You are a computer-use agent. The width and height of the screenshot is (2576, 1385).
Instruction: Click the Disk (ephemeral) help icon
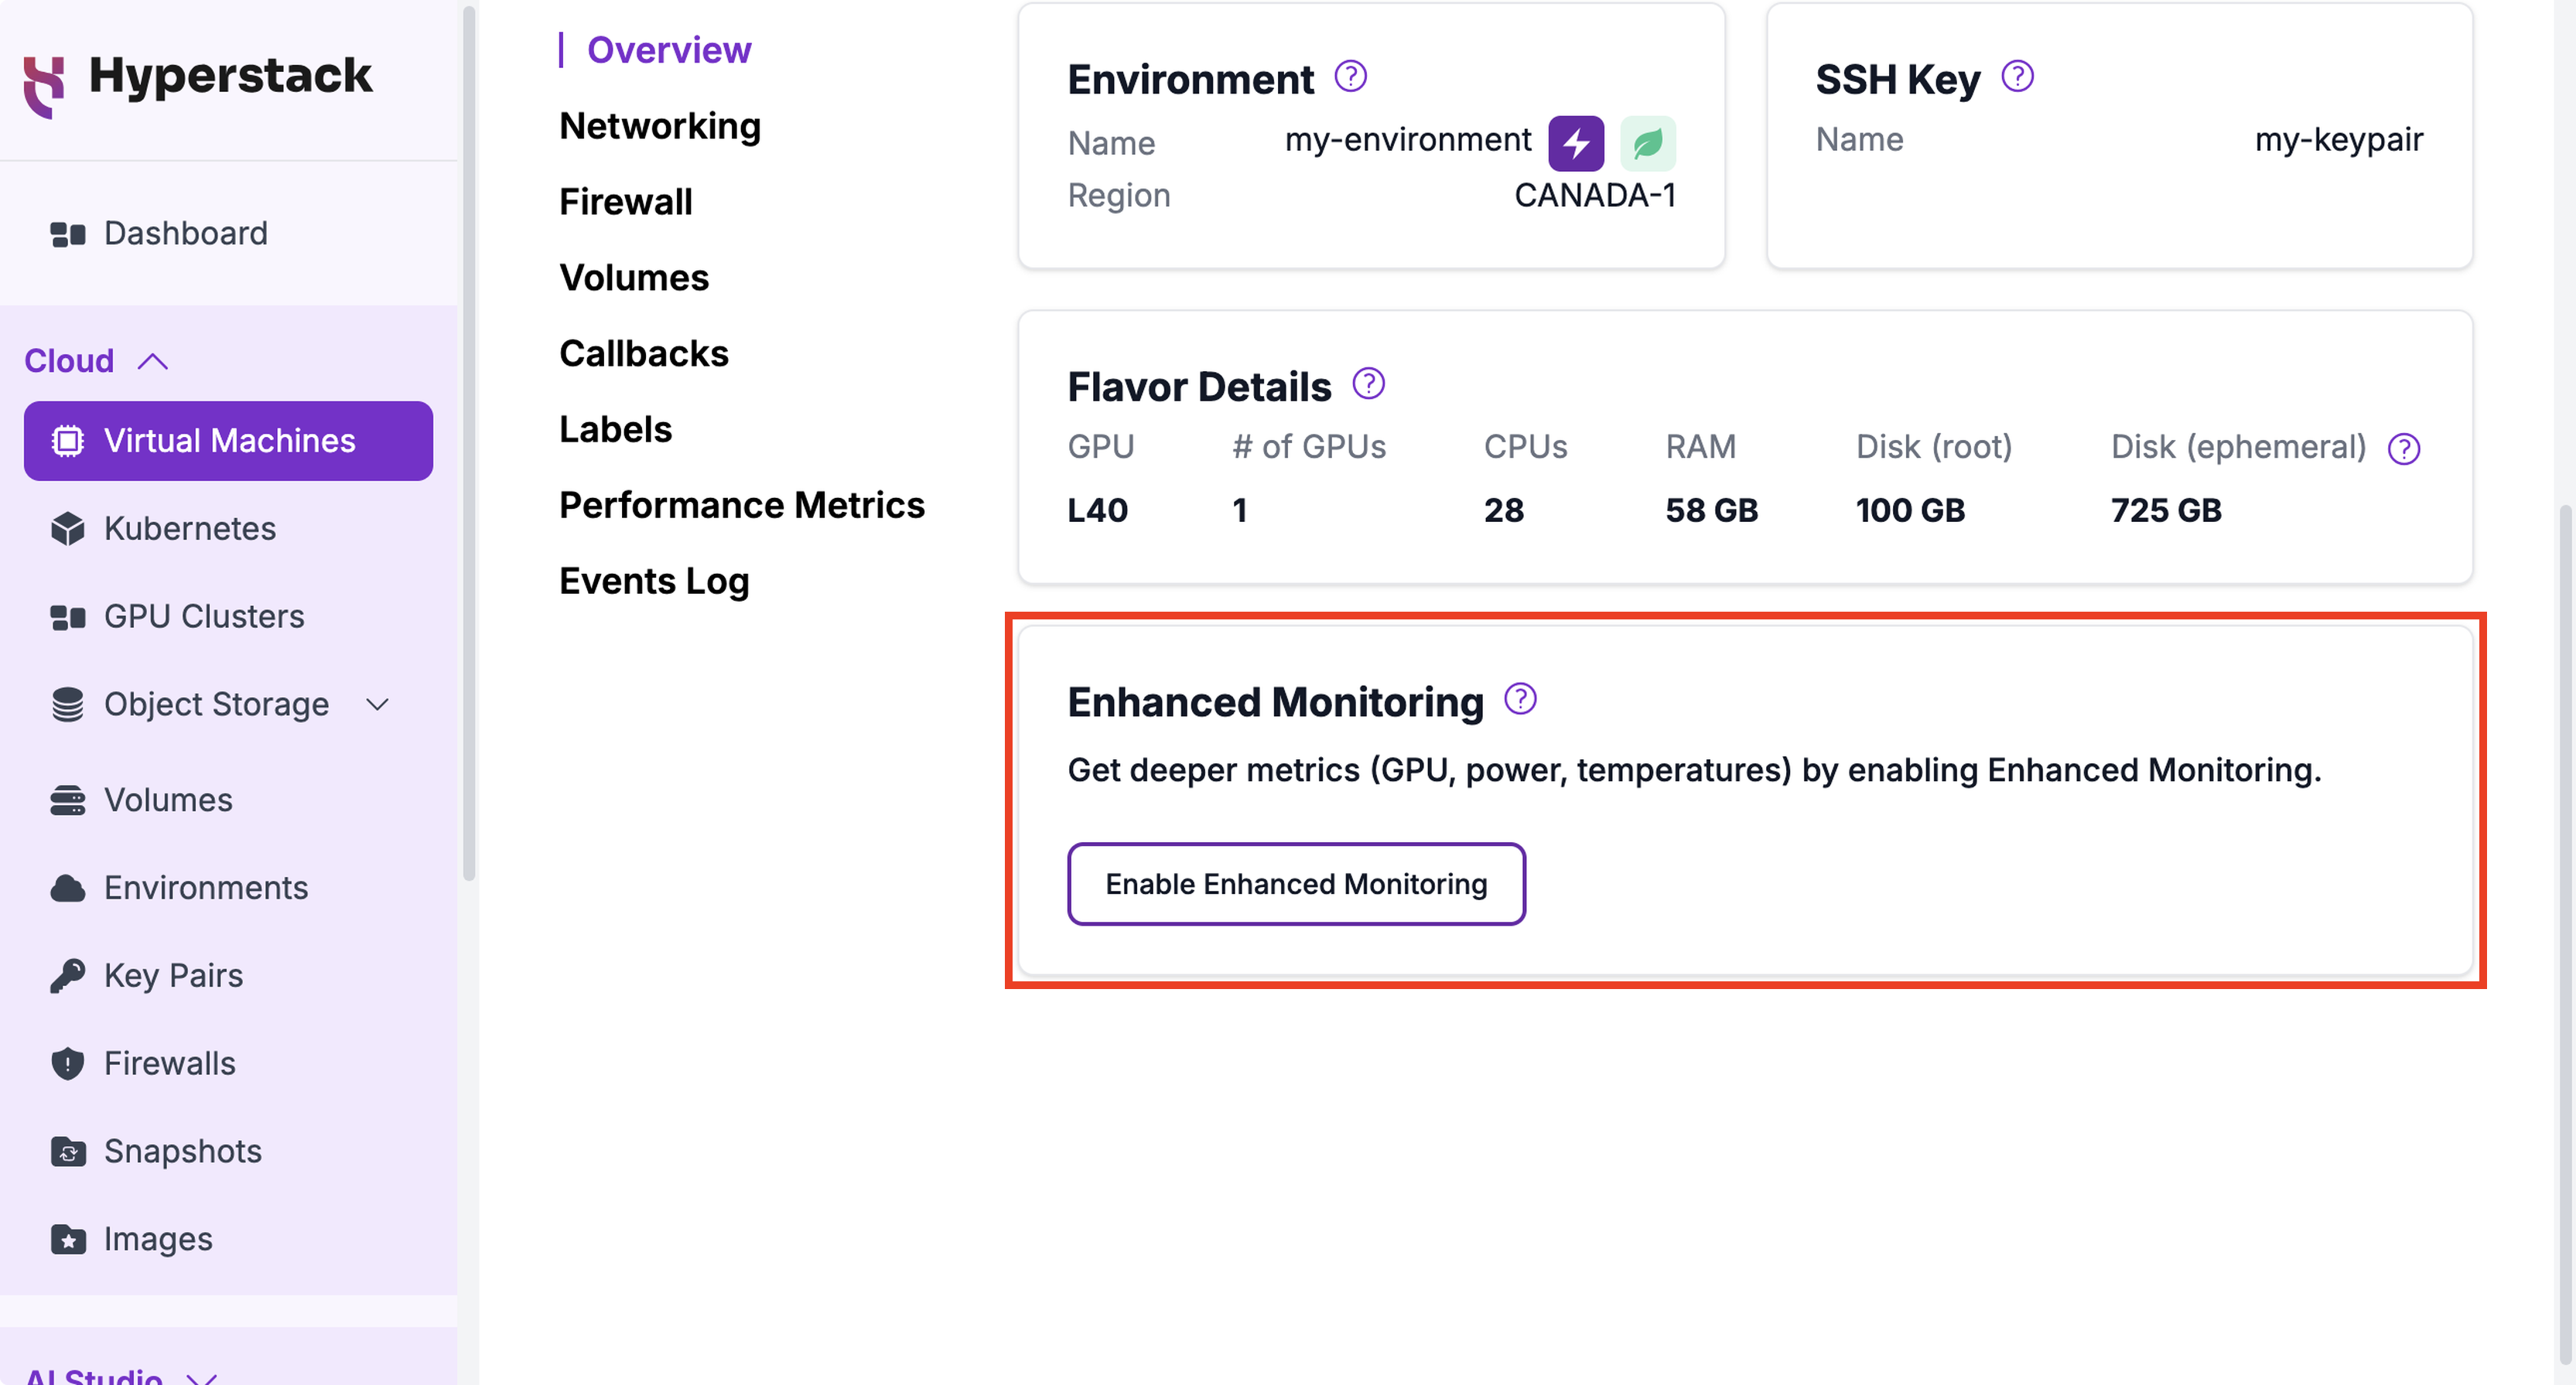point(2403,449)
